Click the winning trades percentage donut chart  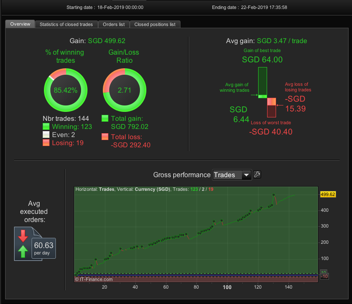tap(66, 90)
